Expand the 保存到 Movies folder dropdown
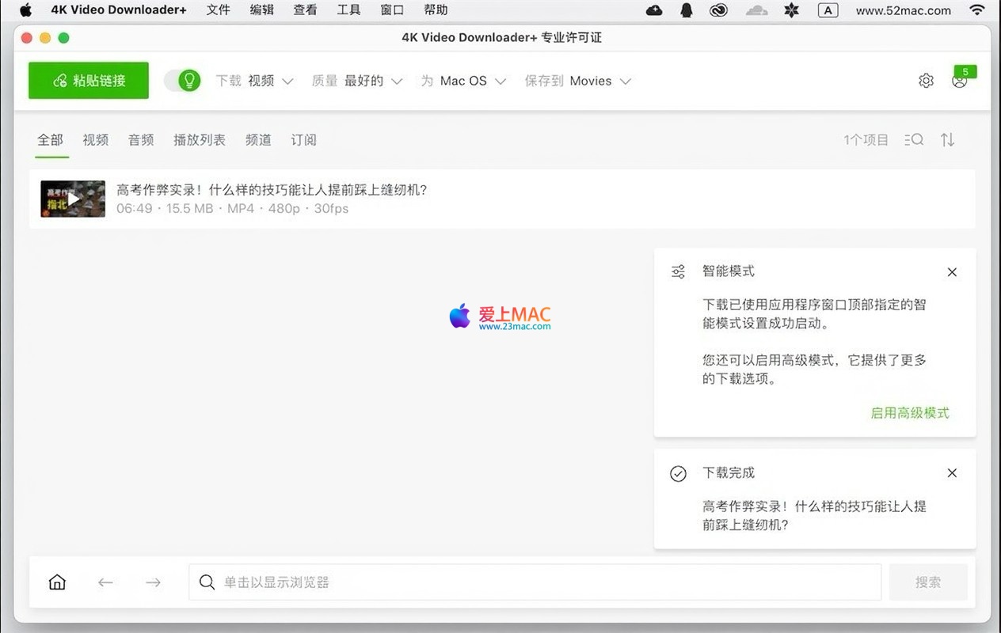Viewport: 1001px width, 633px height. tap(577, 81)
